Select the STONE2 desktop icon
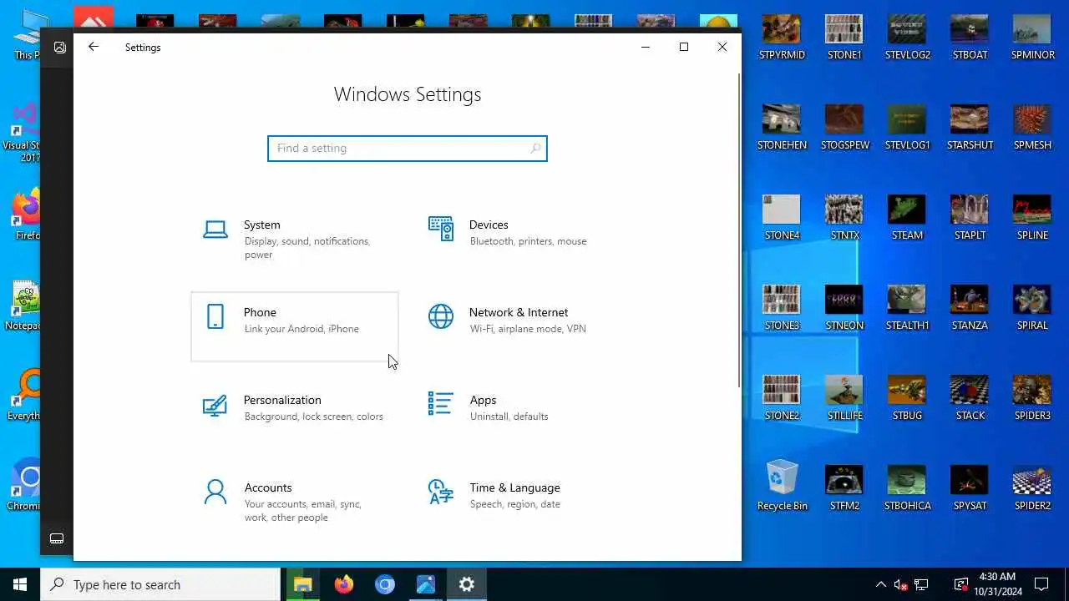Screen dimensions: 1069x601 pyautogui.click(x=782, y=398)
